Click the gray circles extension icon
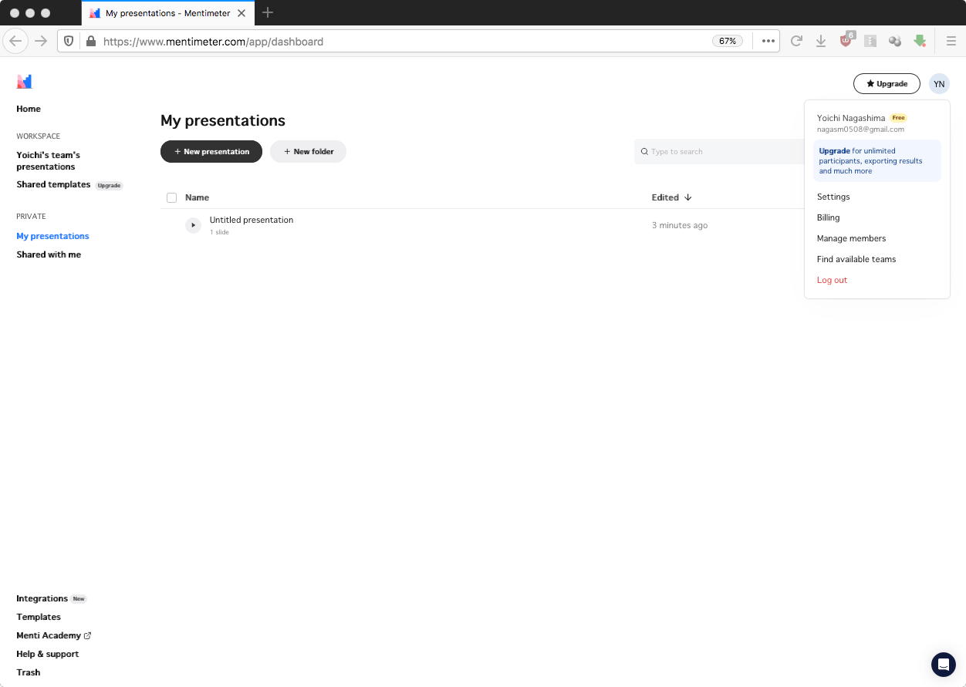This screenshot has width=966, height=687. click(895, 41)
